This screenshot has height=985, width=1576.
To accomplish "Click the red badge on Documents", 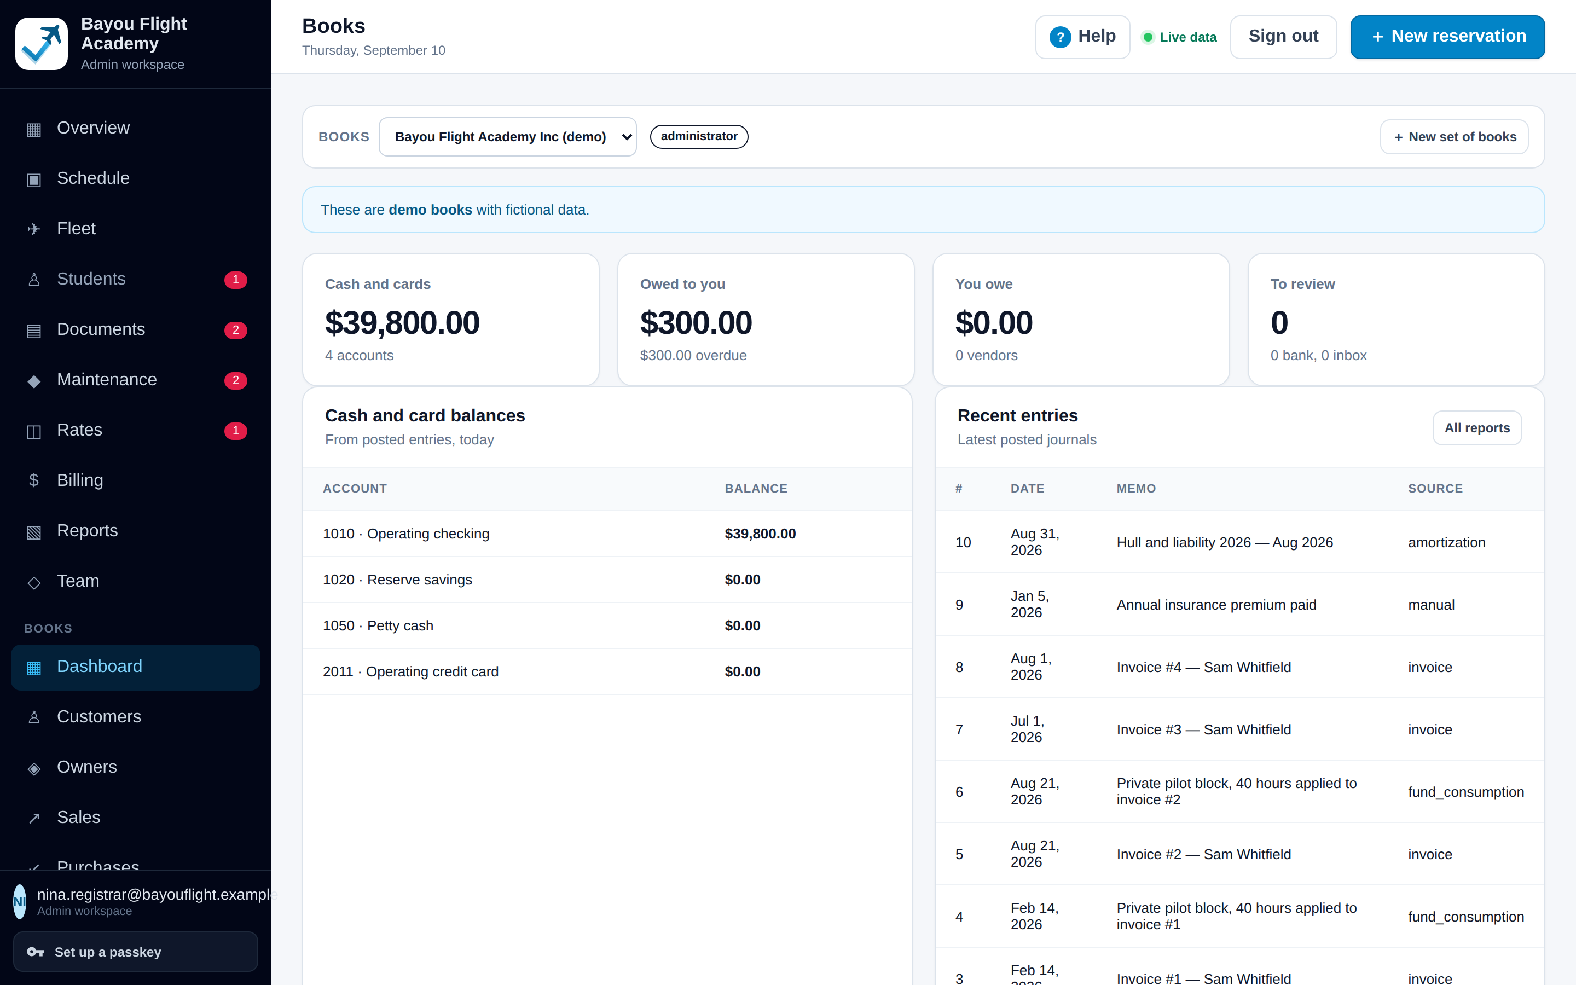I will (x=236, y=329).
